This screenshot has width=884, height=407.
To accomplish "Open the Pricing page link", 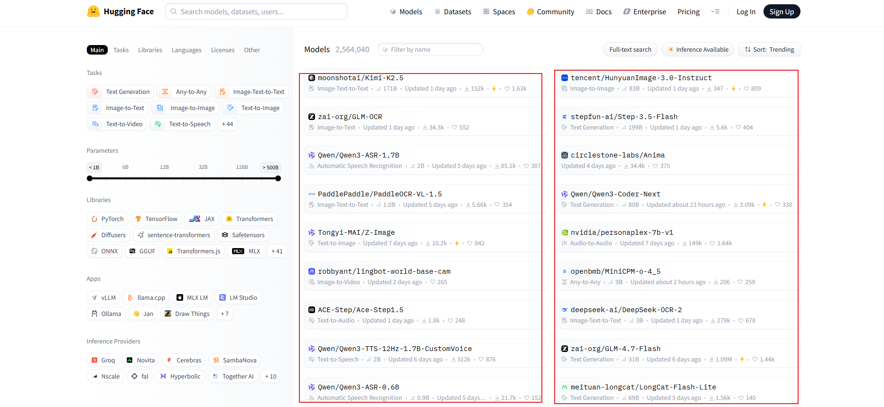I will (689, 11).
